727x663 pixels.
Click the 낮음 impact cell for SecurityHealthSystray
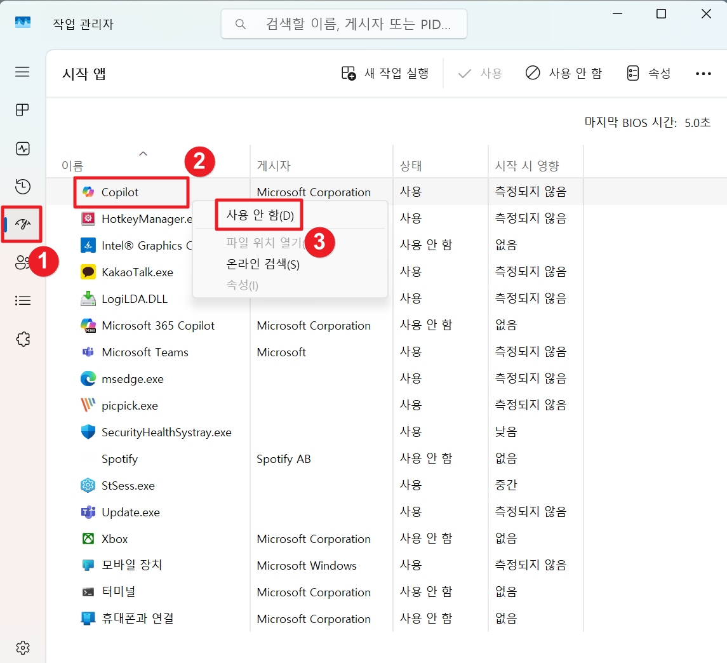tap(506, 432)
